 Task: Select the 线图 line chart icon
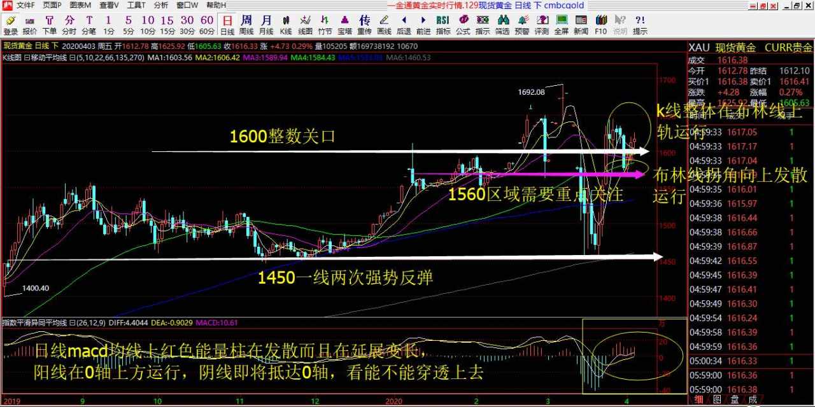pos(306,25)
